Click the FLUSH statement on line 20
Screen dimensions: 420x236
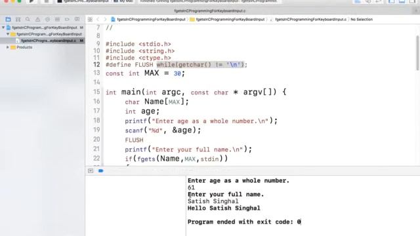pos(134,140)
